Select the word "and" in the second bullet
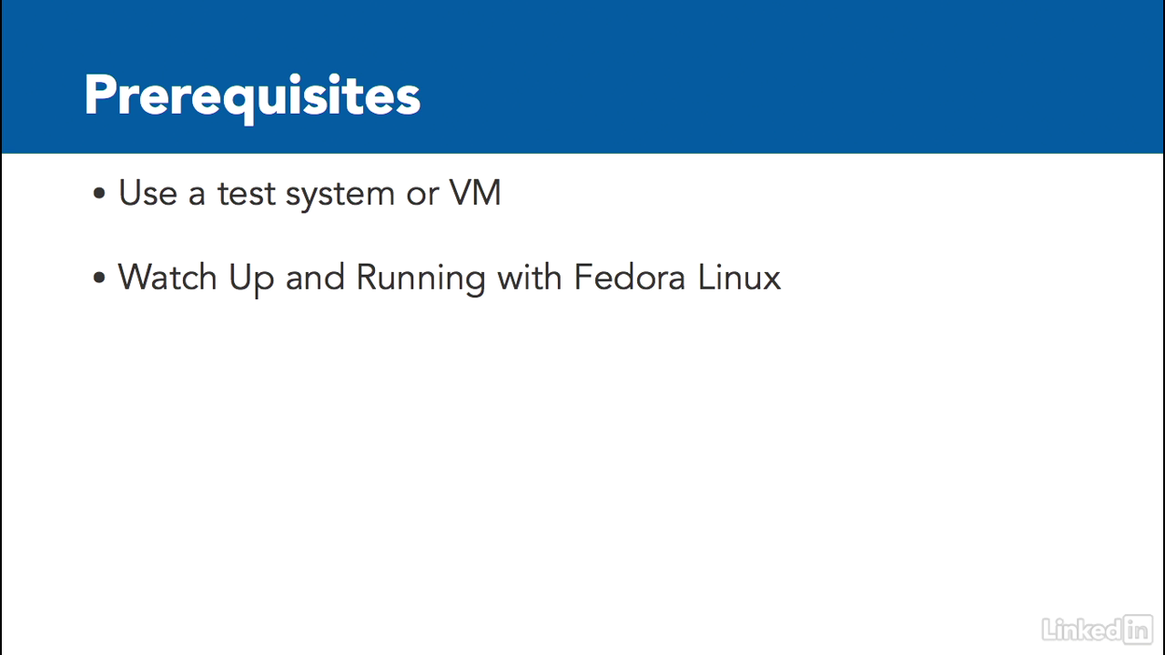The height and width of the screenshot is (655, 1165). [315, 277]
